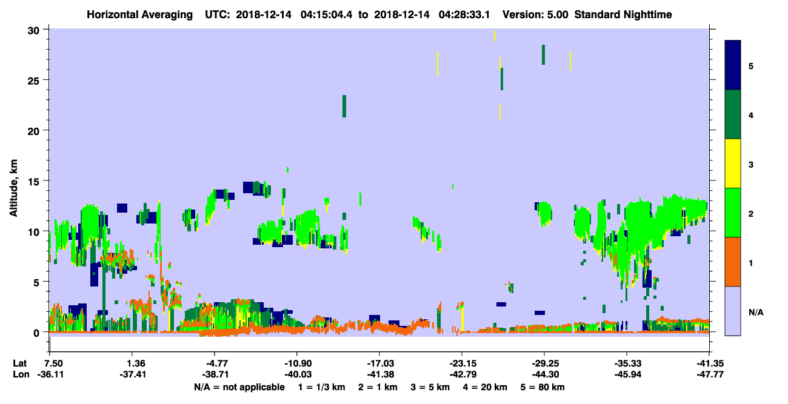Click longitude value -45.94
Viewport: 788px width, 404px height.
pyautogui.click(x=626, y=374)
